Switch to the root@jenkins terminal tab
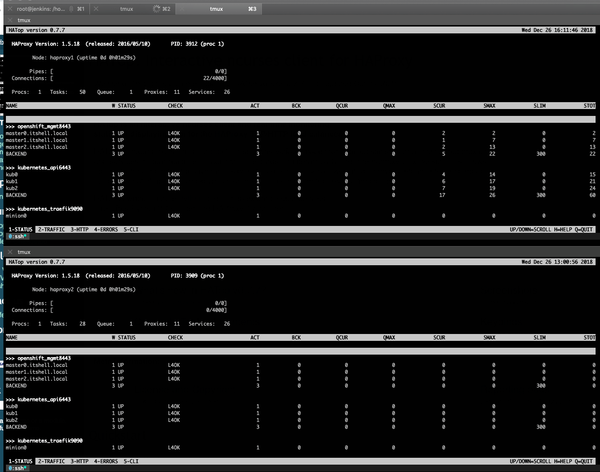The height and width of the screenshot is (472, 600). tap(46, 9)
